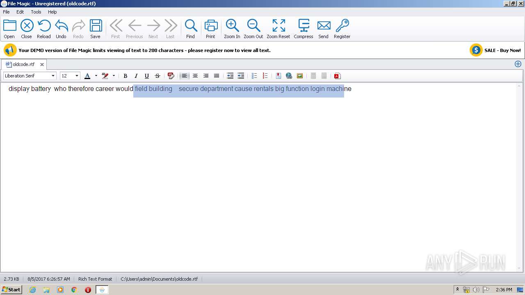Viewport: 525px width, 295px height.
Task: Toggle underline formatting
Action: point(147,76)
